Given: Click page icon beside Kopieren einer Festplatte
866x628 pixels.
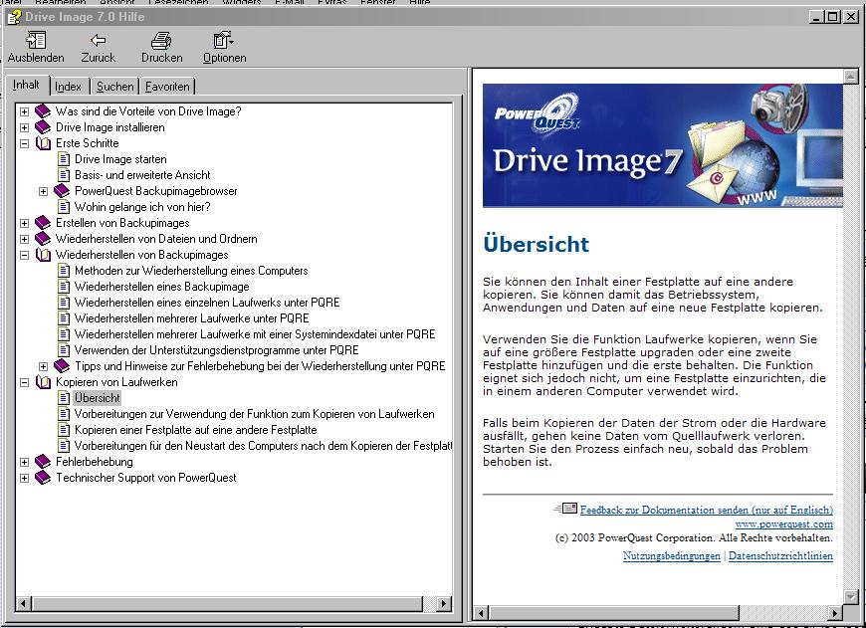Looking at the screenshot, I should coord(64,430).
